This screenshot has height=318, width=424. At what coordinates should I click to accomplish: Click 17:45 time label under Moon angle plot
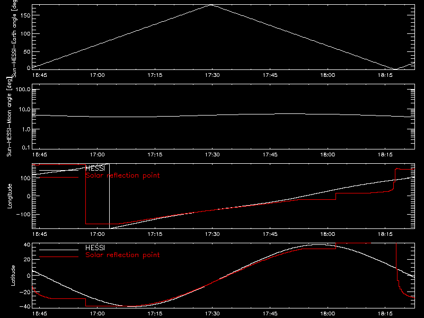270,155
